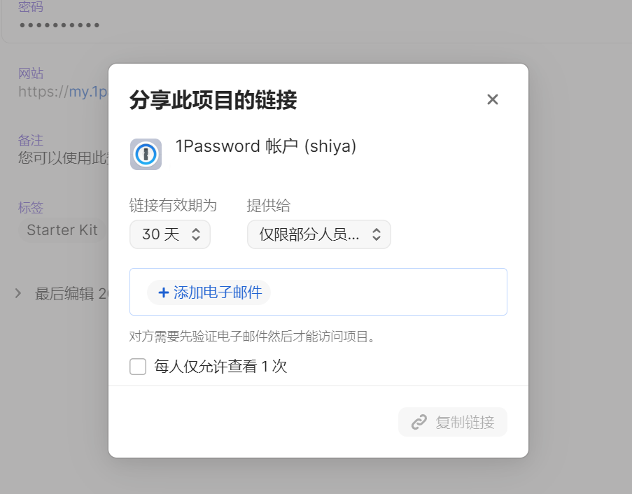Click the 1Password account item icon
The height and width of the screenshot is (494, 632).
(x=146, y=155)
